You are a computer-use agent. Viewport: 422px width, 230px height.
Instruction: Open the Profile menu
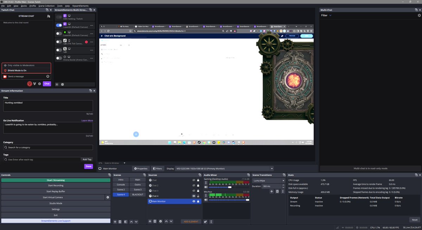(33, 6)
